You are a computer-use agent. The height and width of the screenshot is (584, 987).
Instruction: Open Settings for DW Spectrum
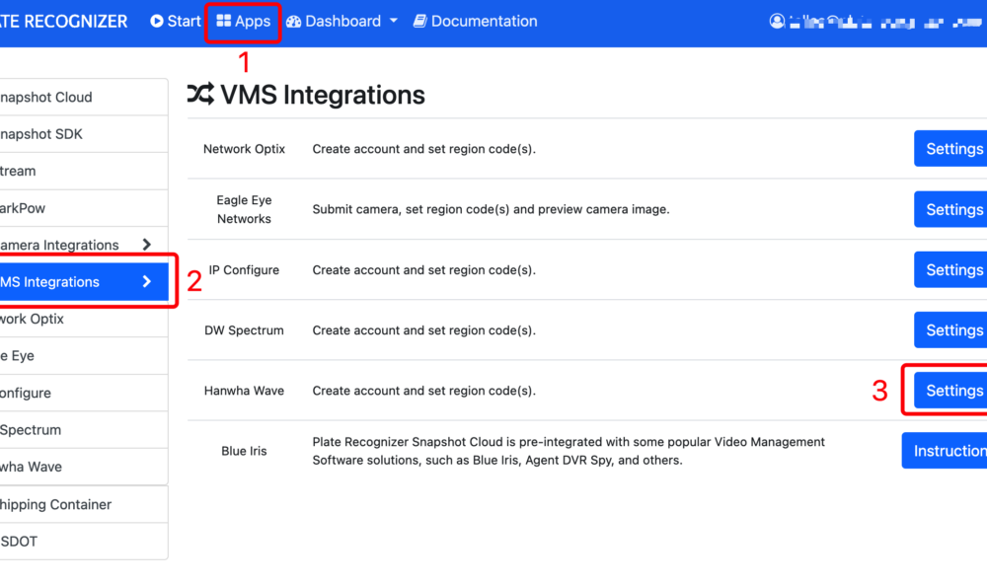(950, 329)
